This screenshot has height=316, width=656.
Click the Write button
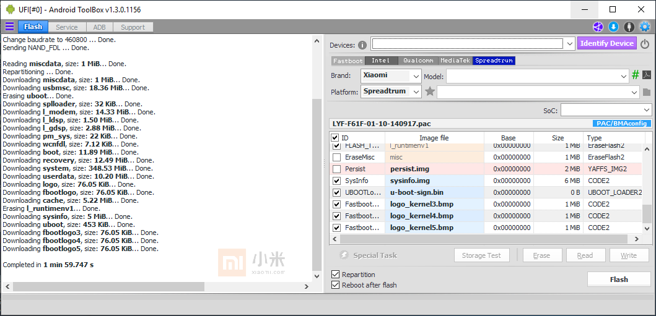[x=628, y=255]
